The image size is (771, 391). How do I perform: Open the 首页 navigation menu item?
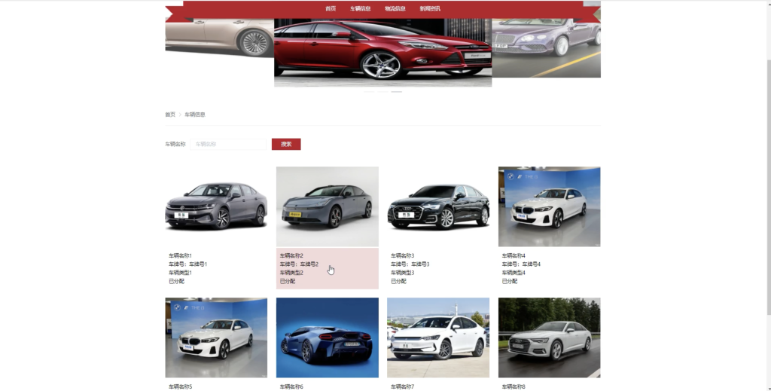pos(331,8)
